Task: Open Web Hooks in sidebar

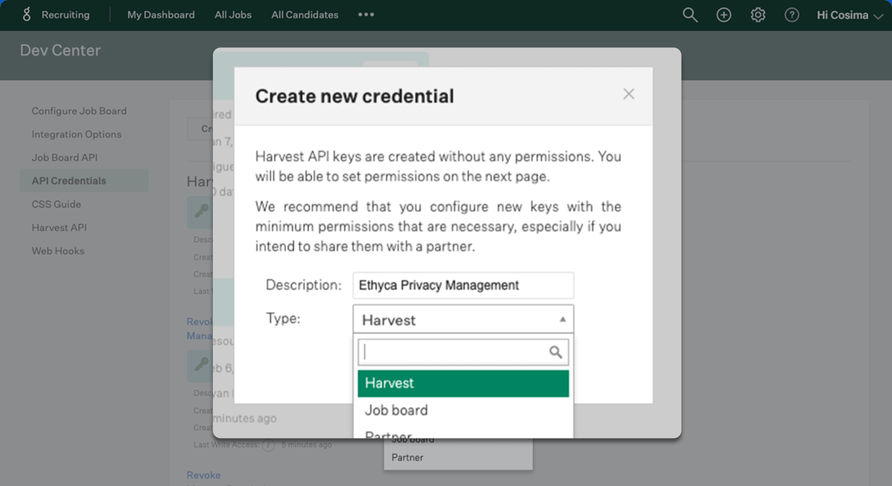Action: pyautogui.click(x=58, y=251)
